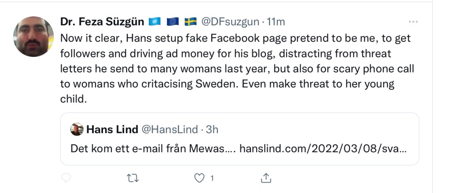Image resolution: width=449 pixels, height=193 pixels.
Task: Open the share icon below the tweet
Action: 266,178
